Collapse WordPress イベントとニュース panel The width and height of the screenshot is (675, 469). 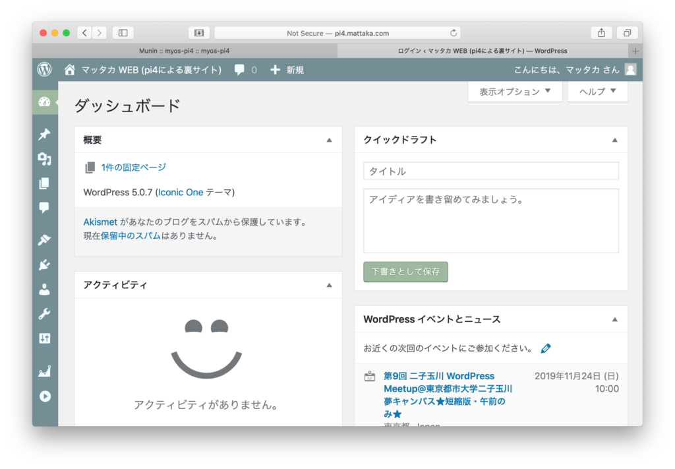pos(615,319)
